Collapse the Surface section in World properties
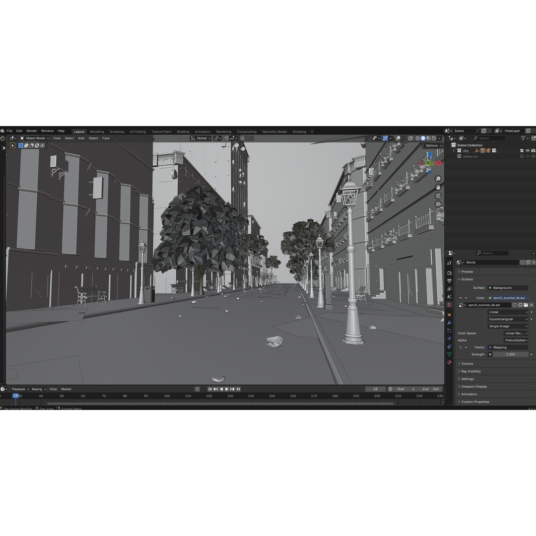 tap(459, 279)
